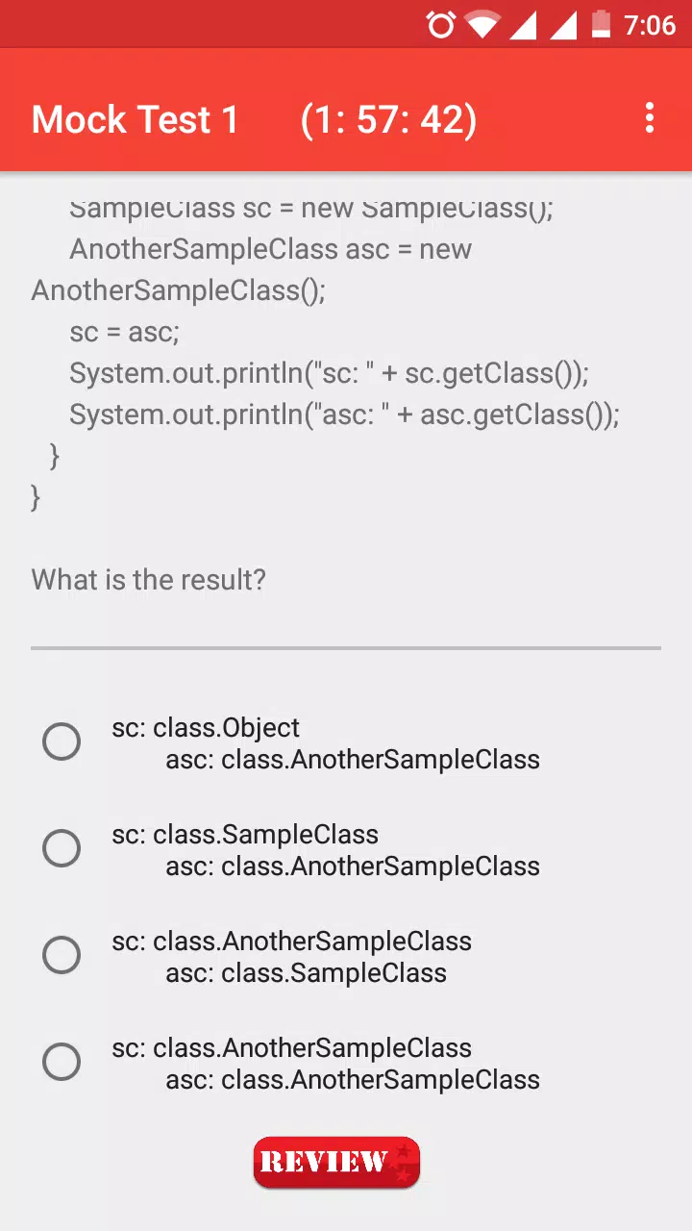Open the three-dot overflow menu
This screenshot has width=692, height=1231.
[650, 118]
